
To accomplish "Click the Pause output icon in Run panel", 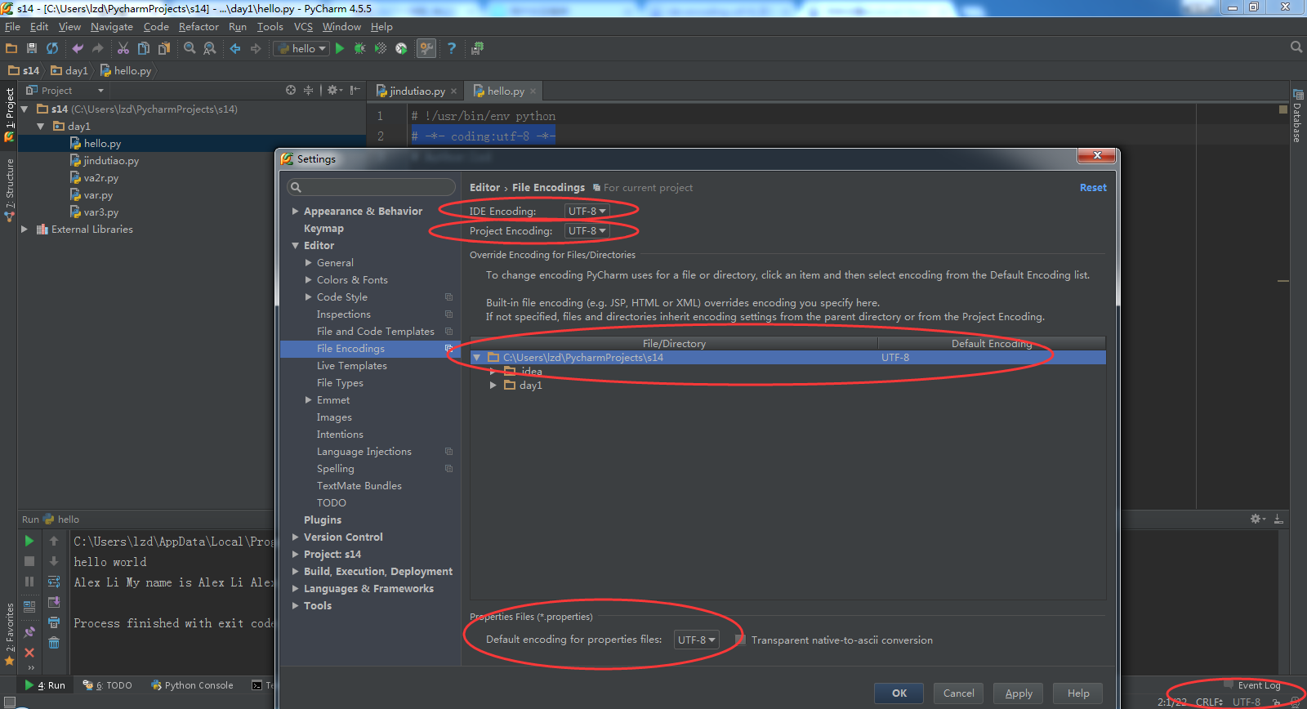I will click(x=29, y=582).
